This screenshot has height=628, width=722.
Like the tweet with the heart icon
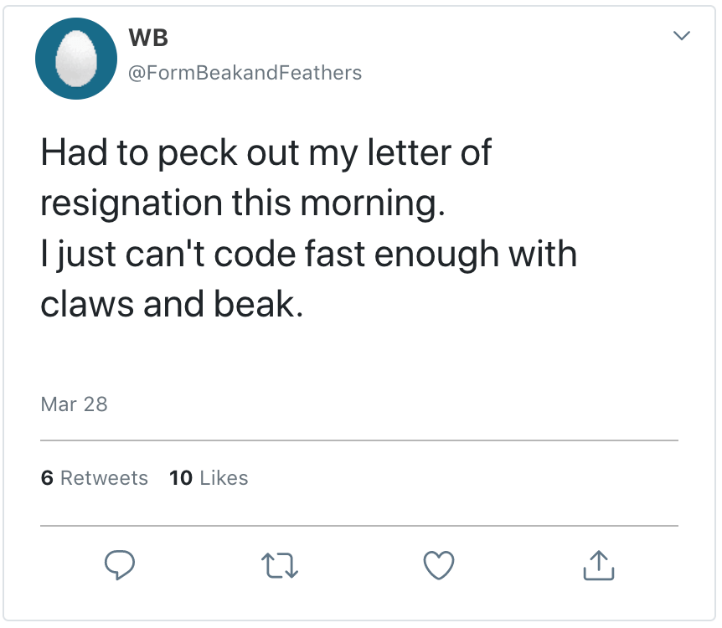[x=438, y=566]
